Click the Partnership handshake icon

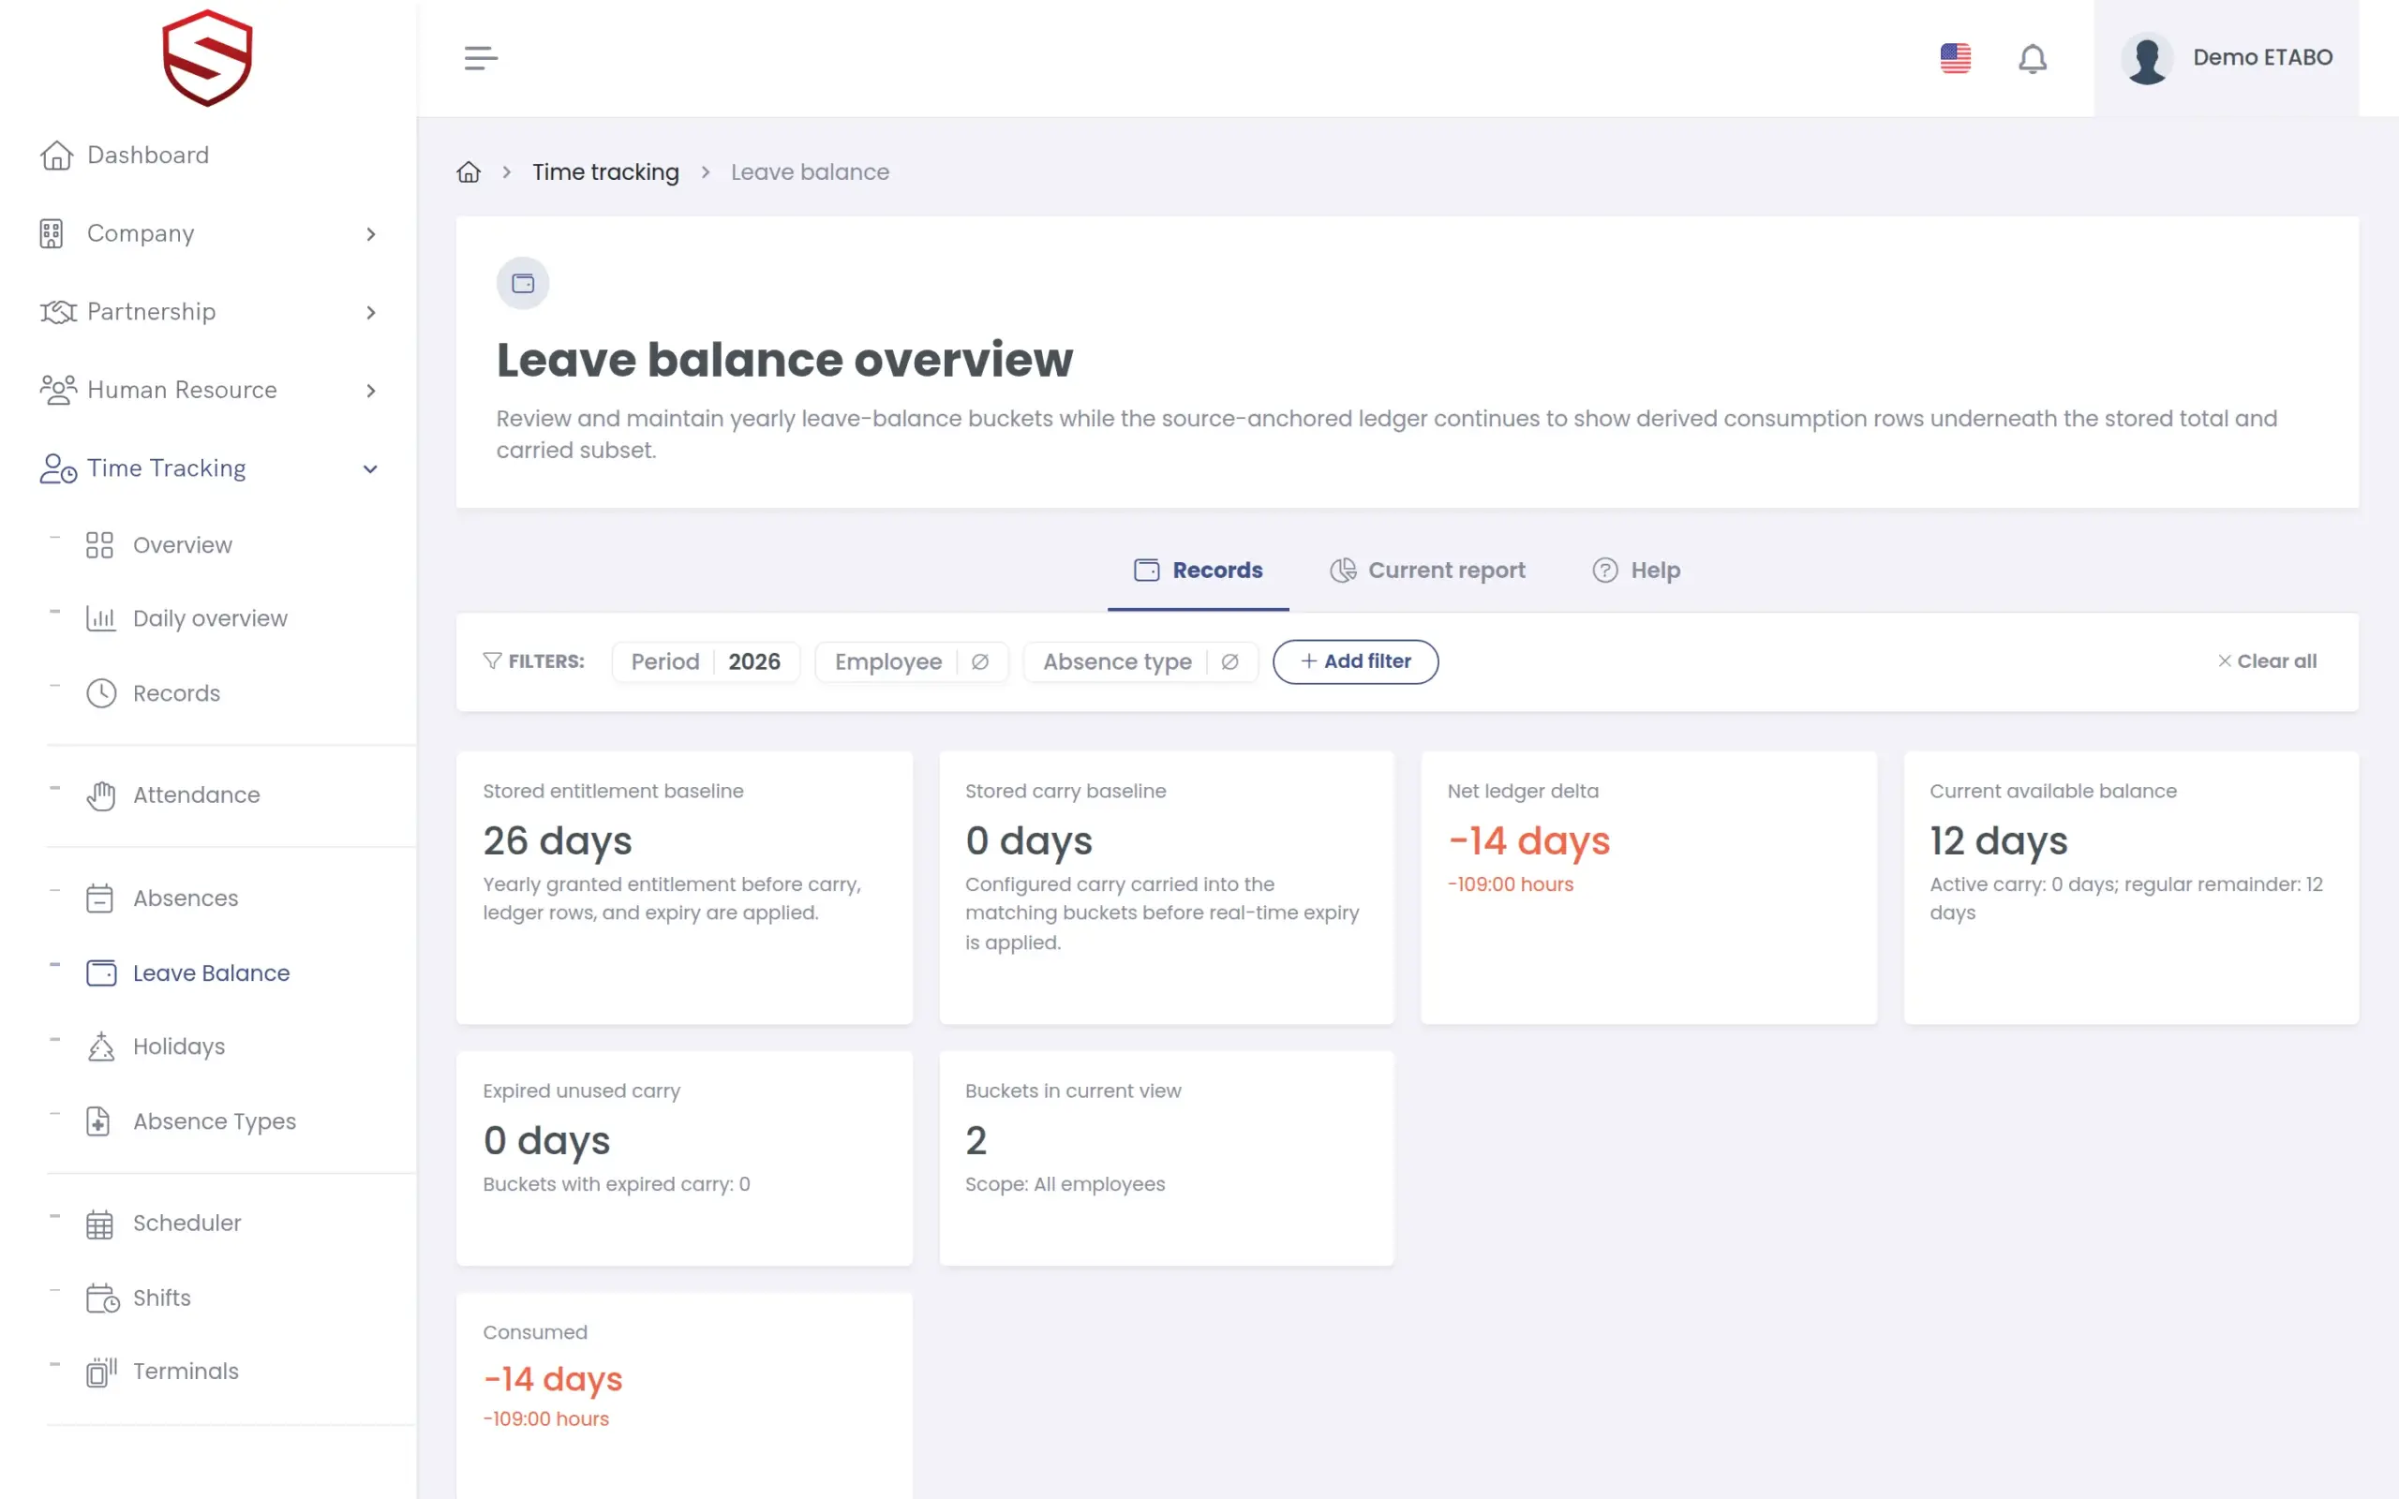(x=57, y=312)
